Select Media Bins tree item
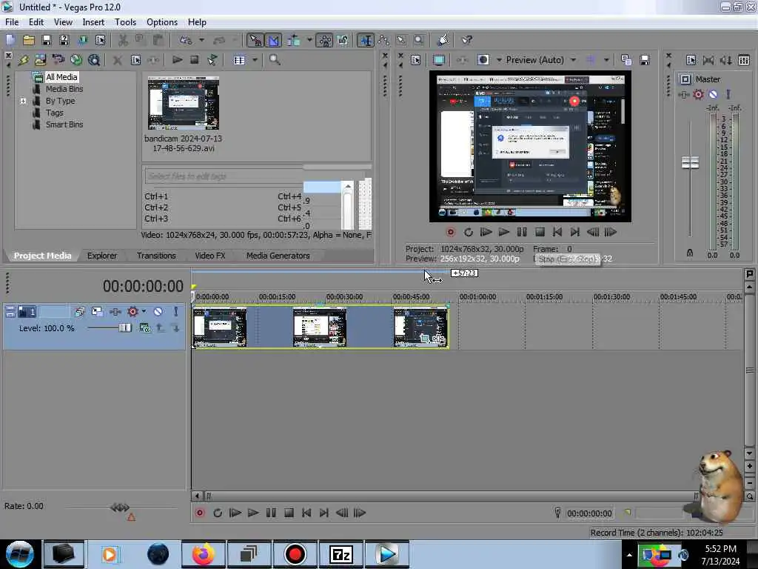The height and width of the screenshot is (569, 758). (x=64, y=89)
